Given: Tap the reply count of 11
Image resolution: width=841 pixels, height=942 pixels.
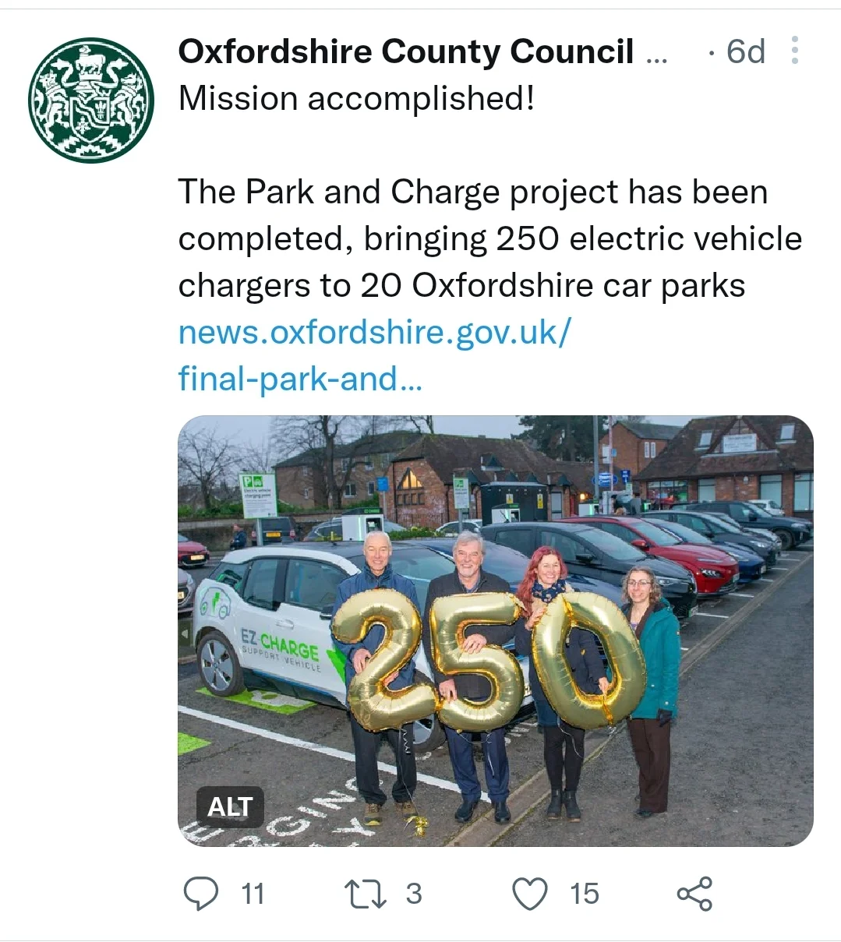Looking at the screenshot, I should [253, 894].
